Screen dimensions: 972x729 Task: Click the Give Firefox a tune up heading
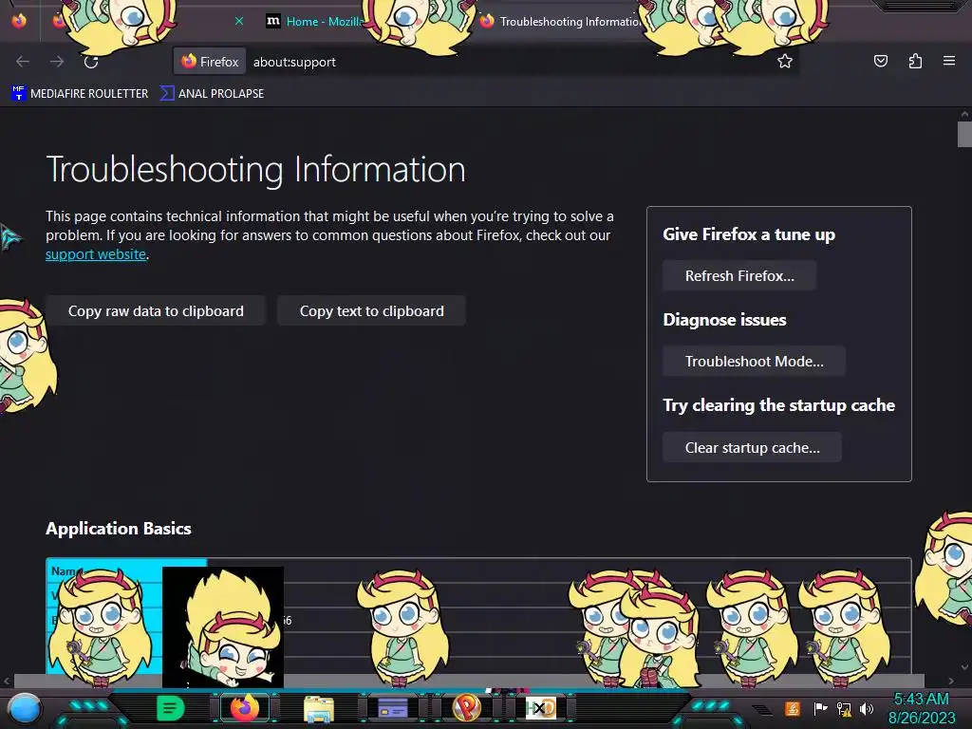coord(749,234)
